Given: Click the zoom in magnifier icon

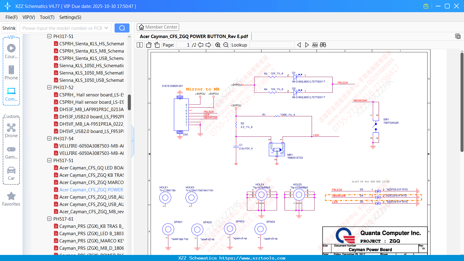Looking at the screenshot, I should click(218, 45).
